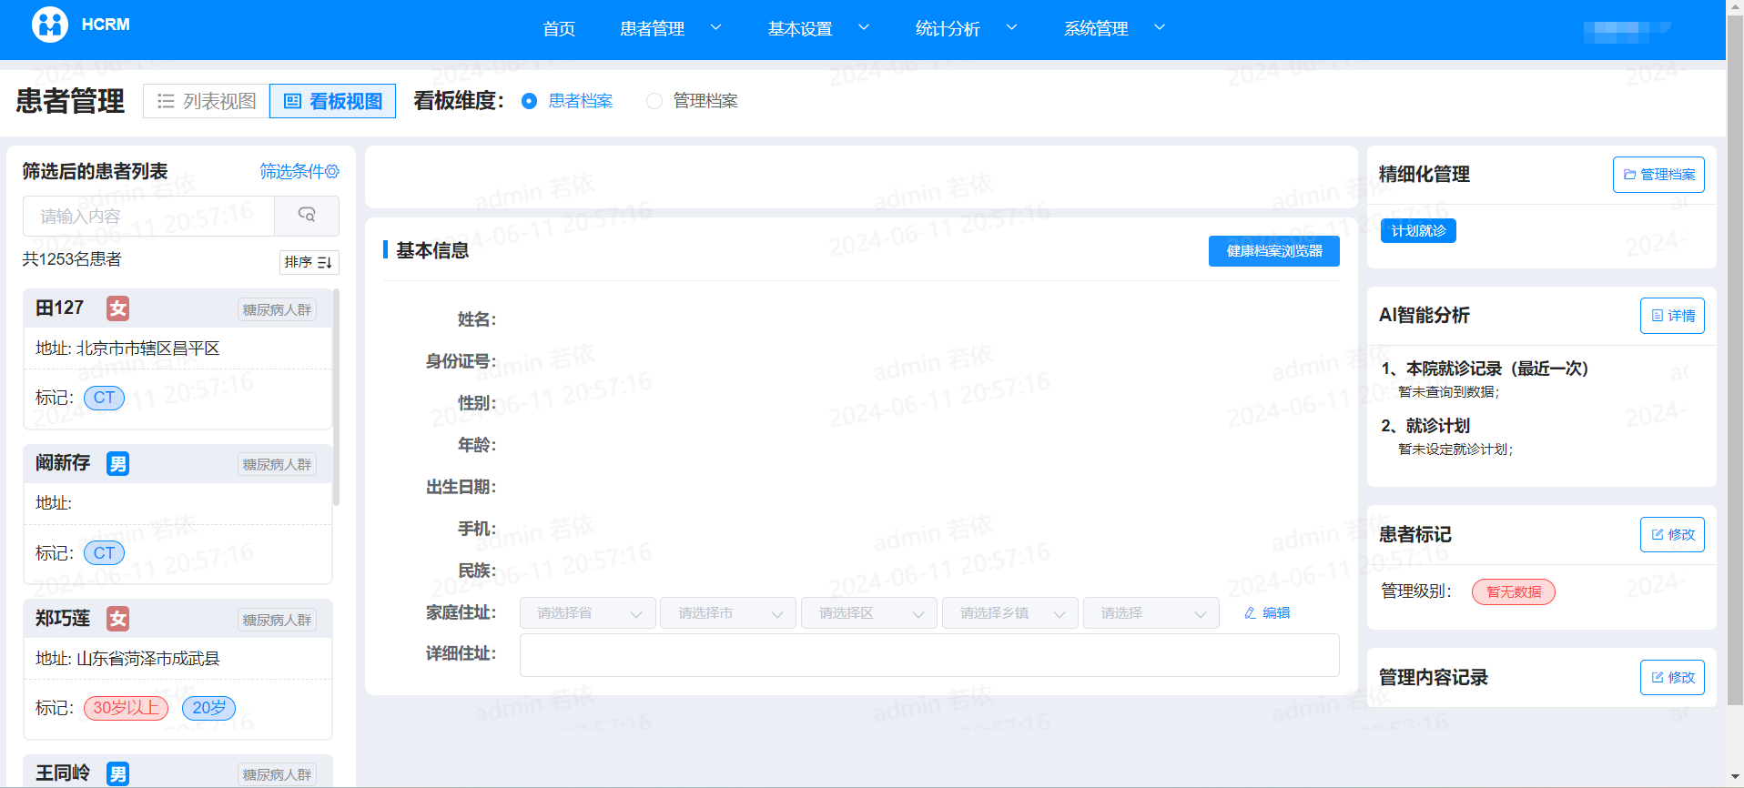This screenshot has width=1744, height=788.
Task: Click 修改 in the 管理内容记录 panel
Action: click(x=1672, y=678)
